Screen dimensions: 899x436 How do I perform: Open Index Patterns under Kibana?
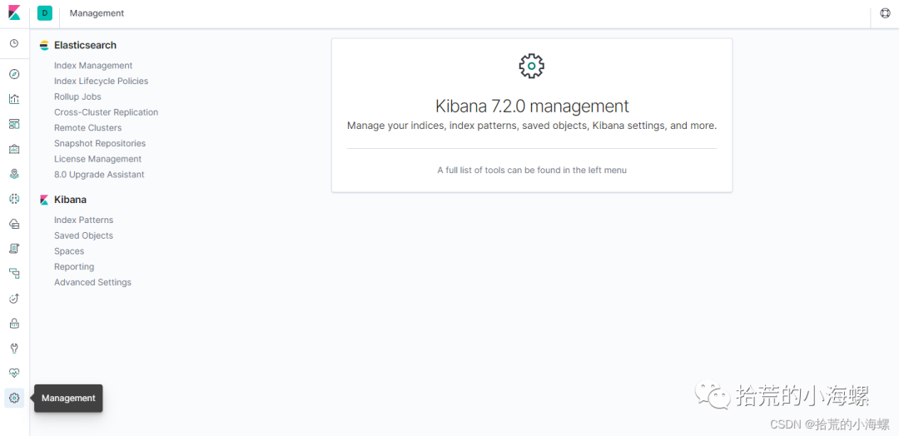83,220
